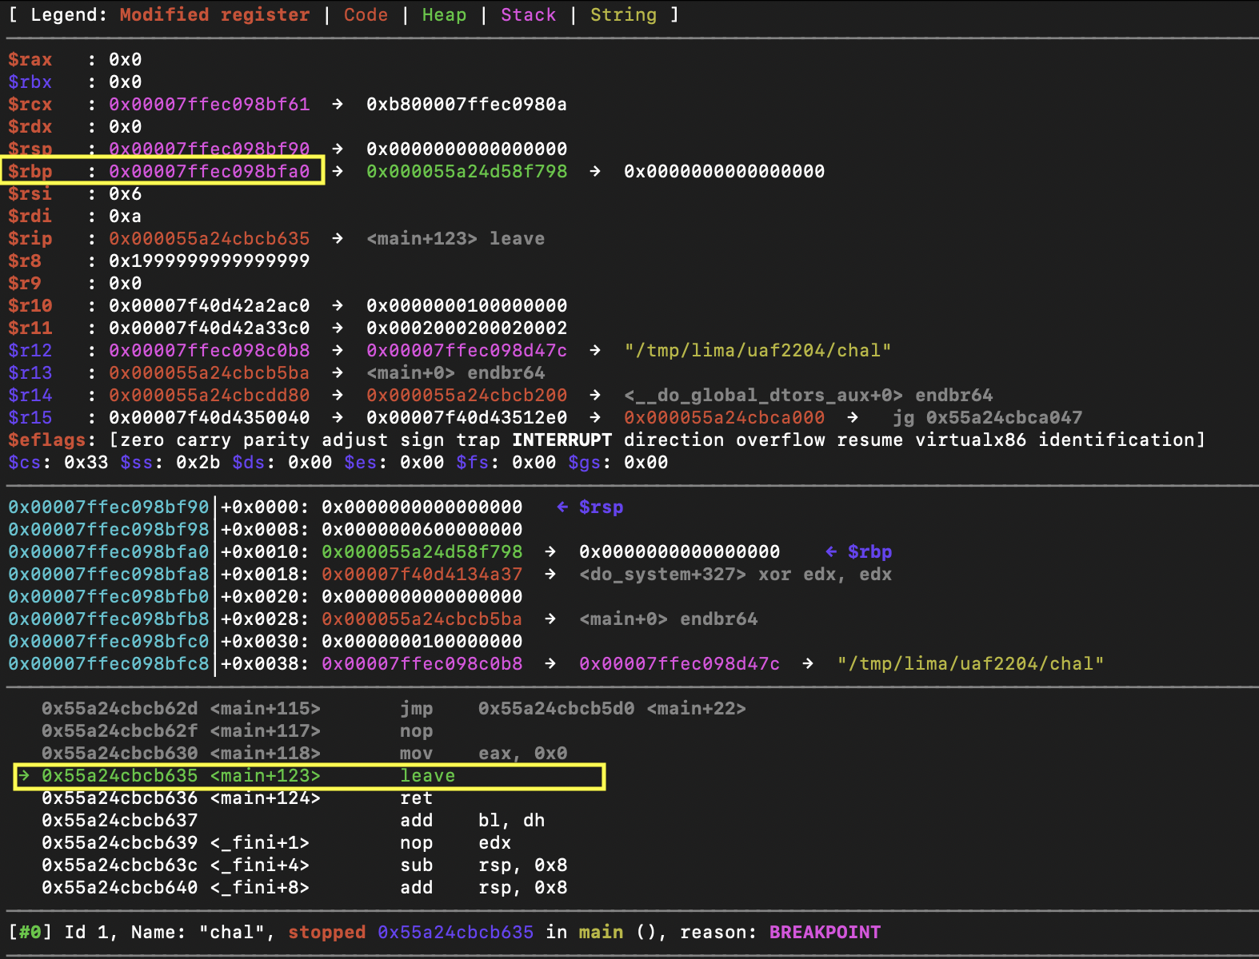The image size is (1259, 959).
Task: Click stack address 0x00007ffec098bf90
Action: (x=109, y=507)
